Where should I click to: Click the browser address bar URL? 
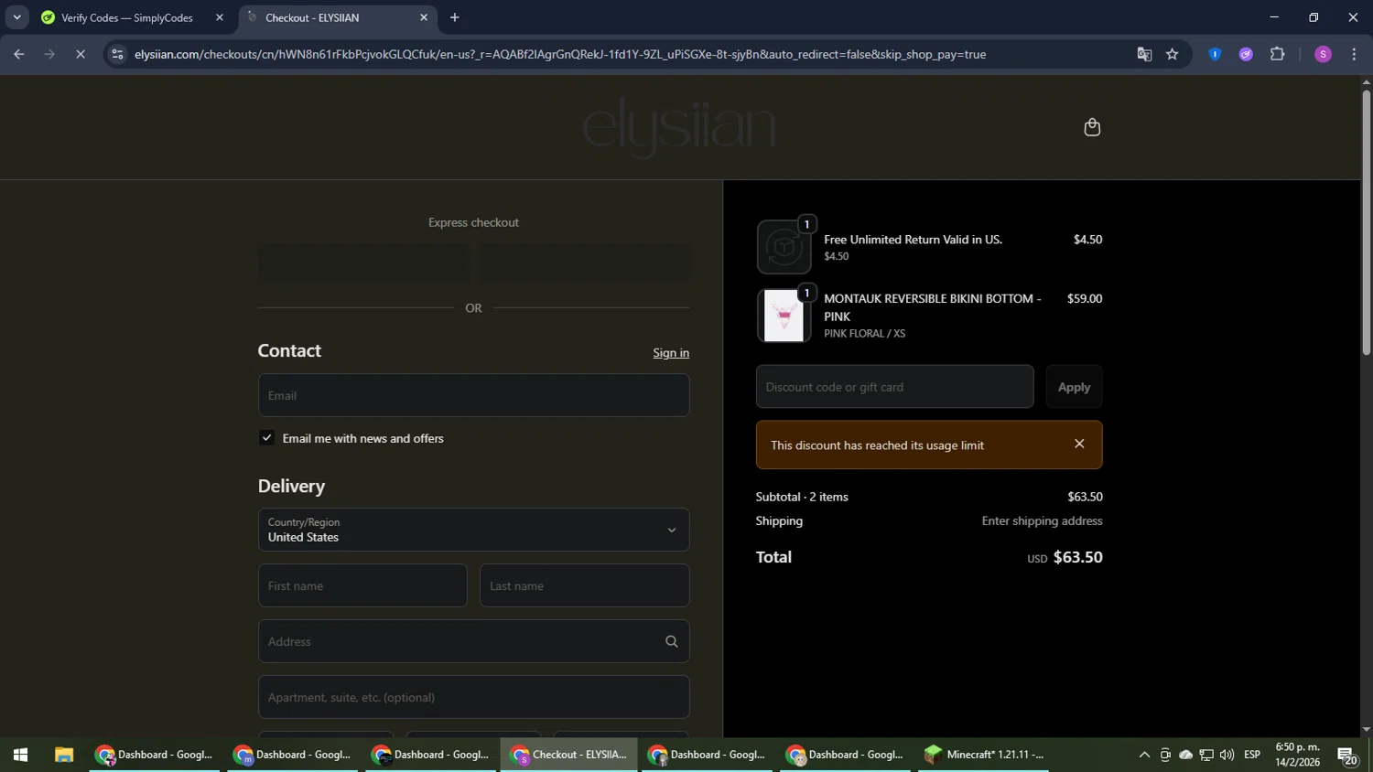coord(560,54)
